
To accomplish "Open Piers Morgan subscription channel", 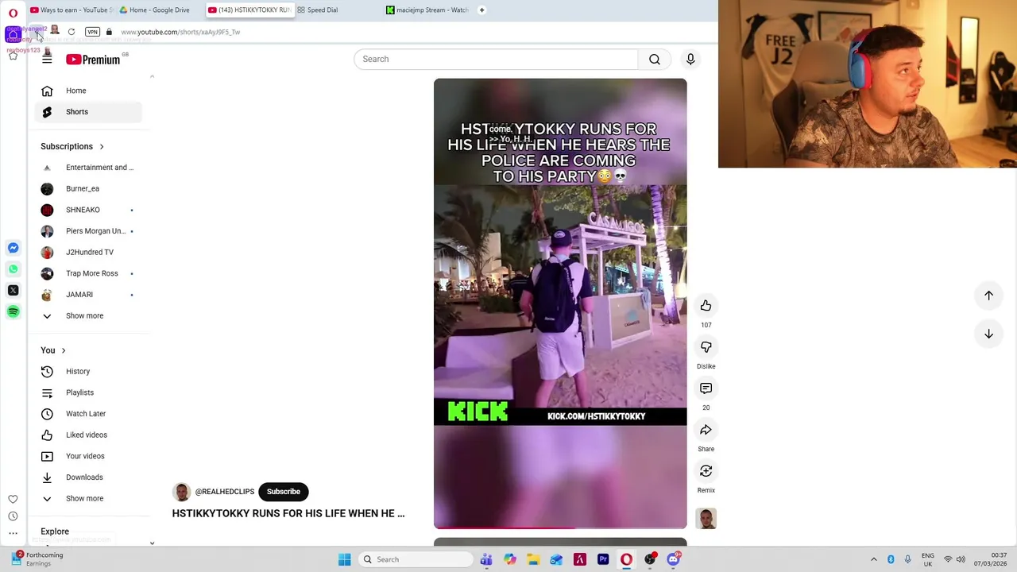I will (88, 231).
